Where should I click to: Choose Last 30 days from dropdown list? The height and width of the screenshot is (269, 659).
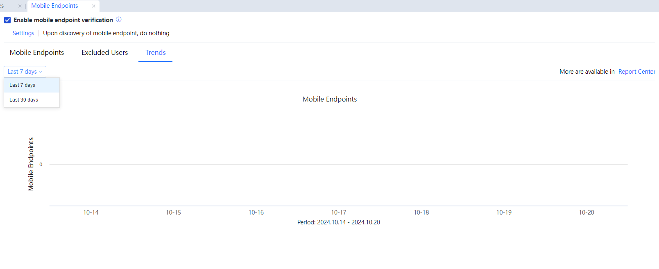point(24,100)
